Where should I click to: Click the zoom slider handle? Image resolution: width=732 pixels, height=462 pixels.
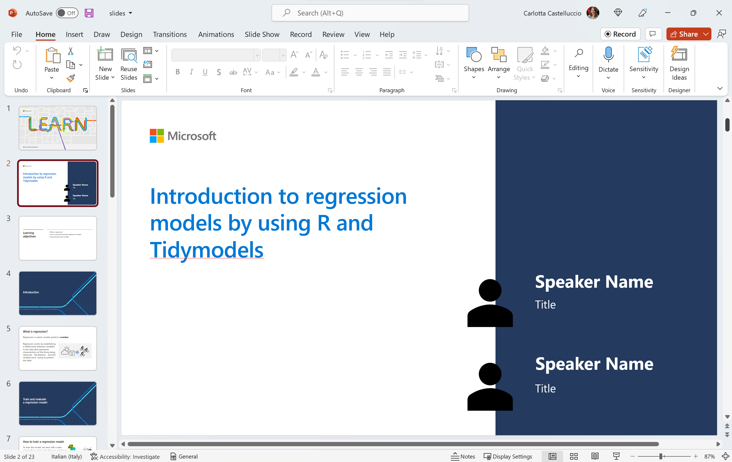(661, 456)
